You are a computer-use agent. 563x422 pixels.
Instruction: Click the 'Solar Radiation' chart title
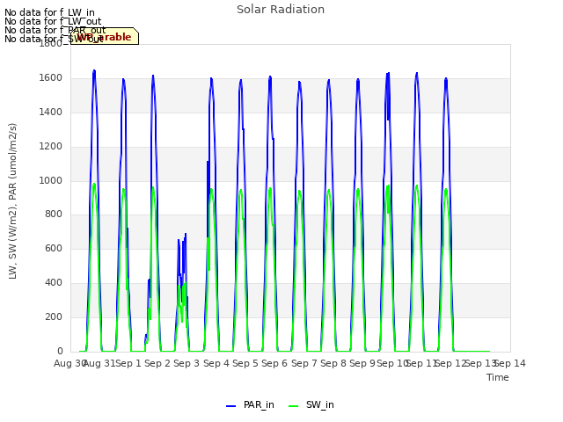point(281,10)
